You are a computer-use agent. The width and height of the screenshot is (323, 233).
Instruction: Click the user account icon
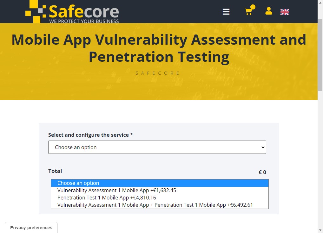[x=269, y=11]
